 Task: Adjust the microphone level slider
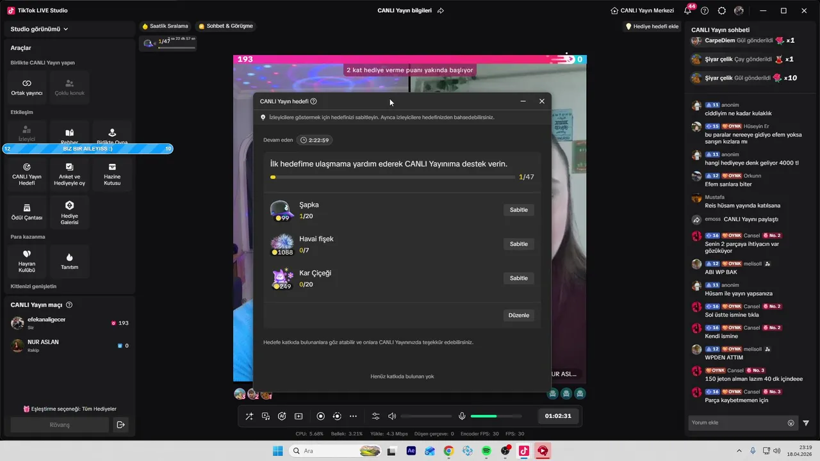point(496,416)
